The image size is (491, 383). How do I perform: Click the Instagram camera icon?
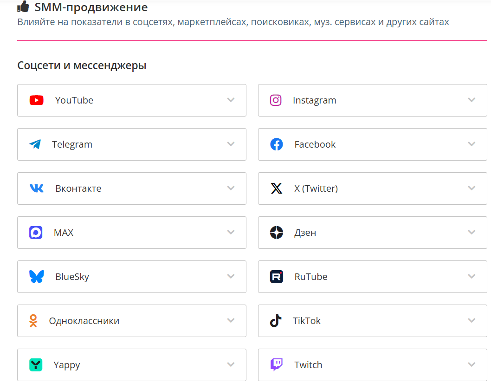point(276,100)
